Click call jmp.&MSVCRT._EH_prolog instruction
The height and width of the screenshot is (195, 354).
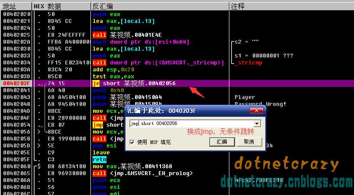(143, 173)
